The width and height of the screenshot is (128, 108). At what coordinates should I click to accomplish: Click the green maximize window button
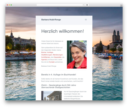pyautogui.click(x=11, y=5)
